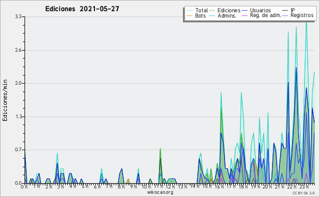Click the 0.7 y-axis label
Viewport: 320px width, 197px height.
(x=18, y=150)
